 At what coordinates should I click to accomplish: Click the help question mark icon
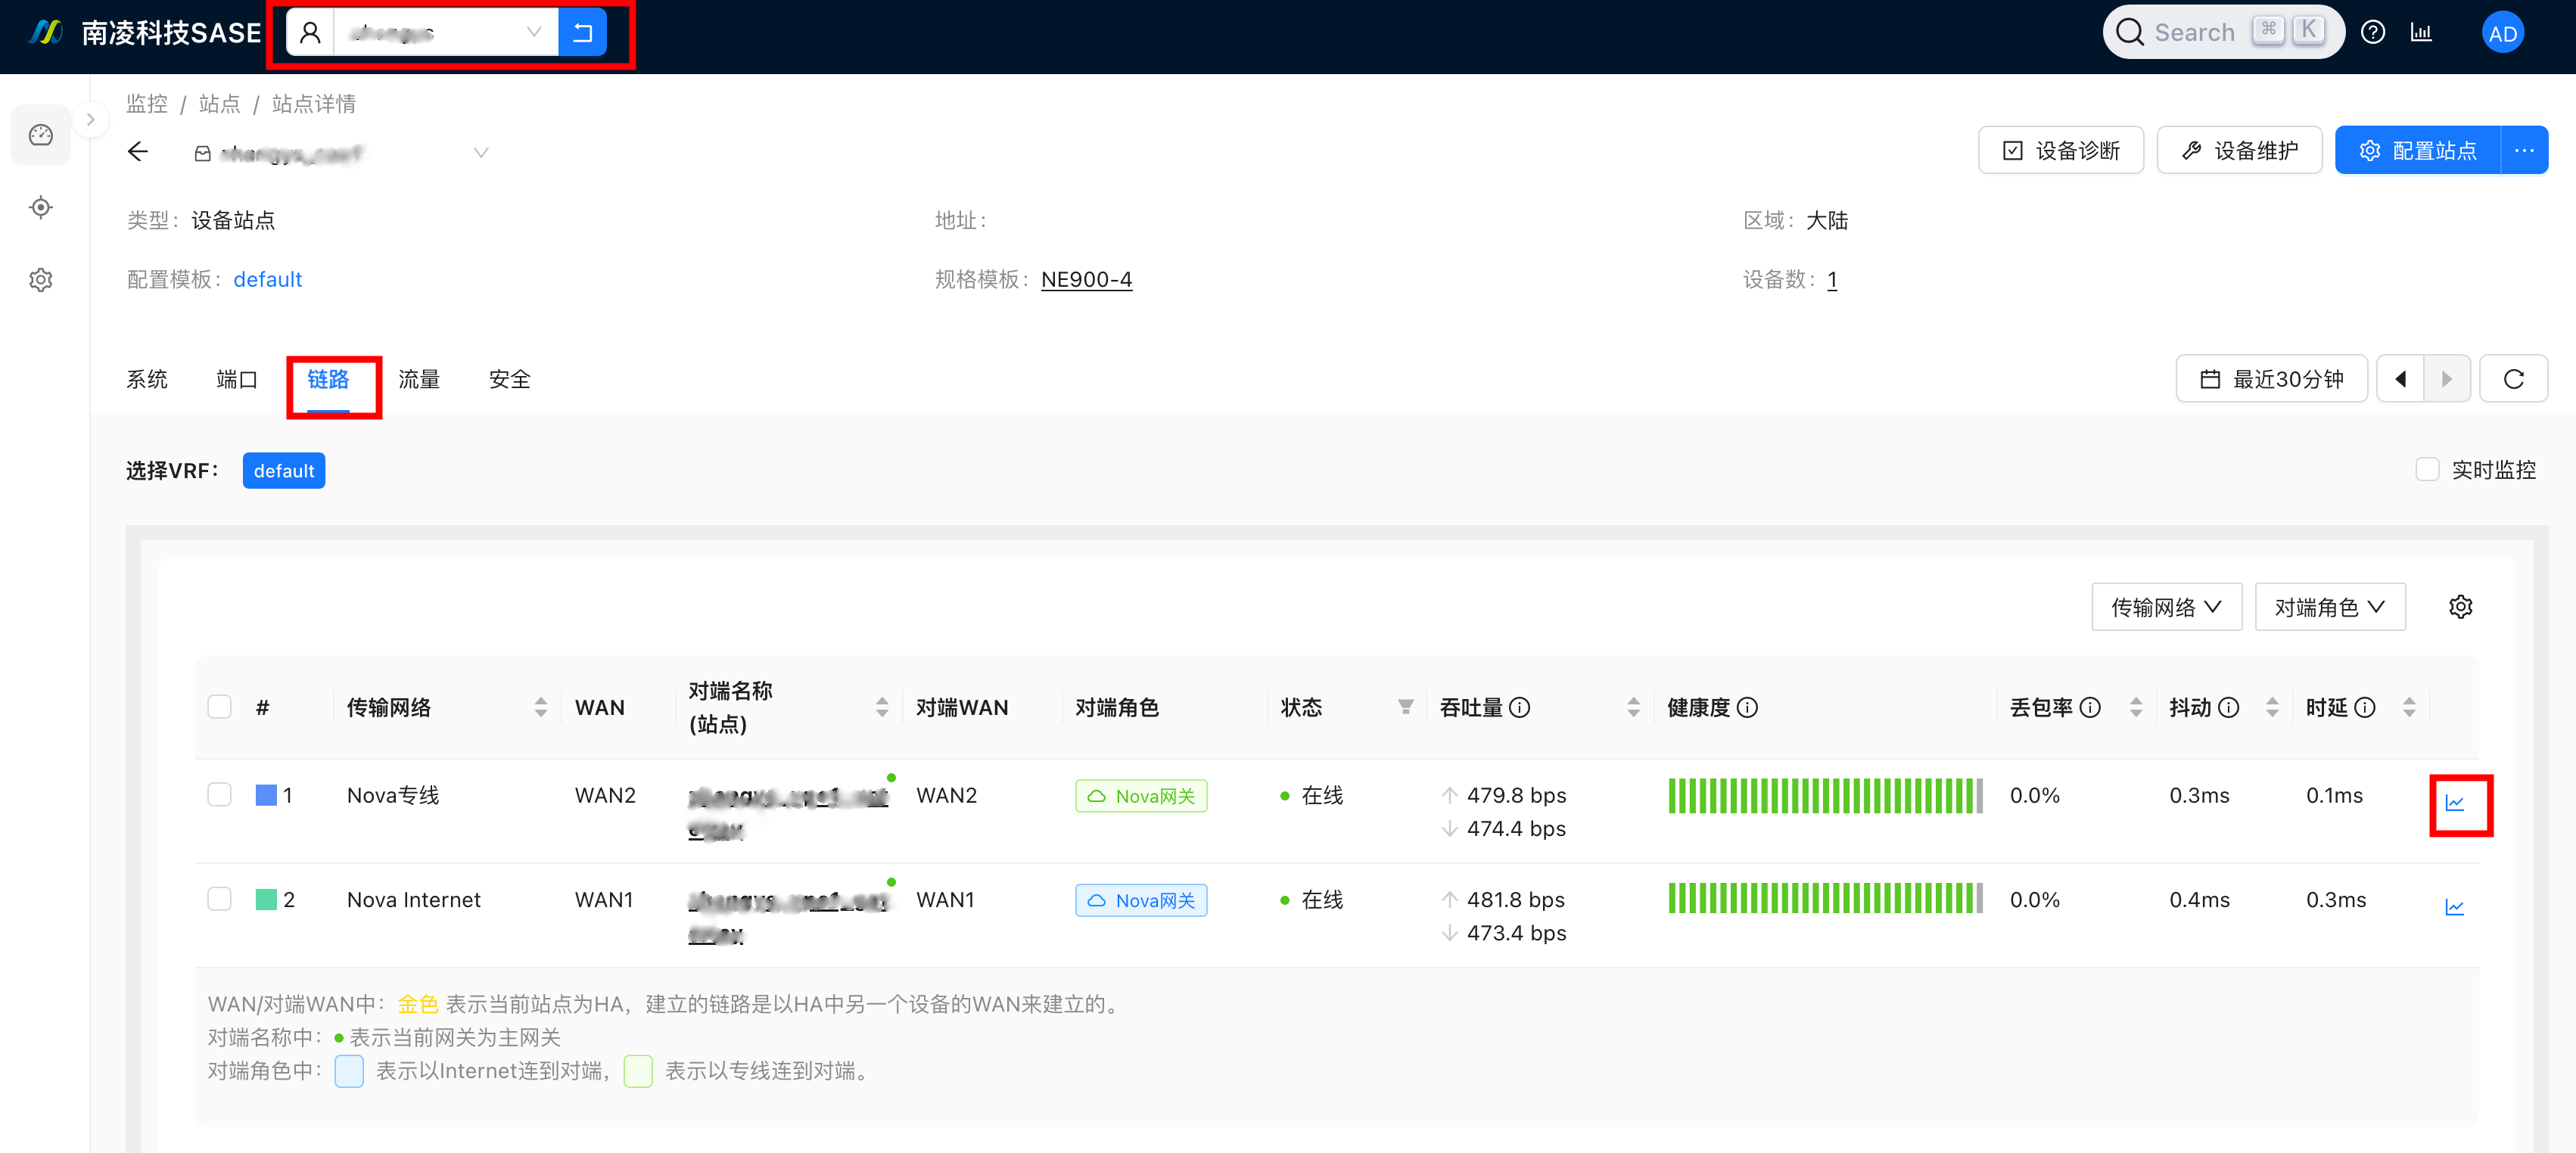tap(2373, 33)
